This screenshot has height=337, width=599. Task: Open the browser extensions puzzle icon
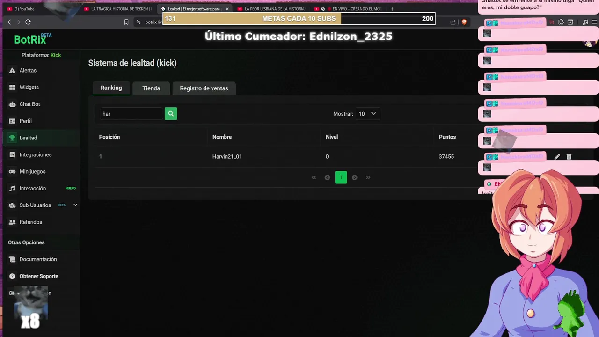pos(561,22)
